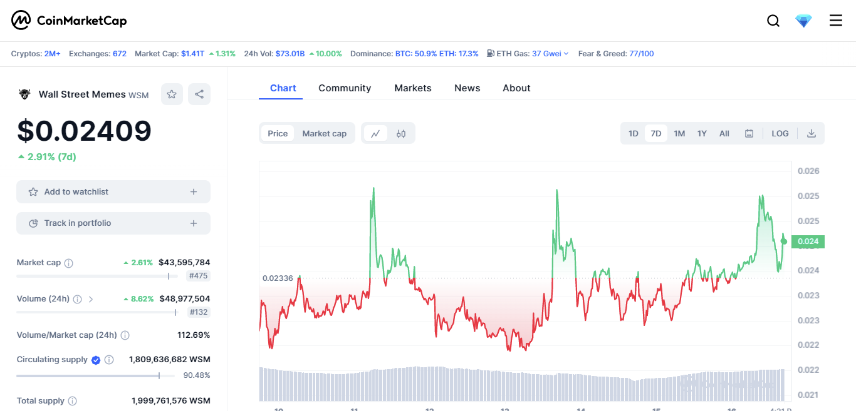Open the Chart tab
This screenshot has width=856, height=411.
[283, 88]
